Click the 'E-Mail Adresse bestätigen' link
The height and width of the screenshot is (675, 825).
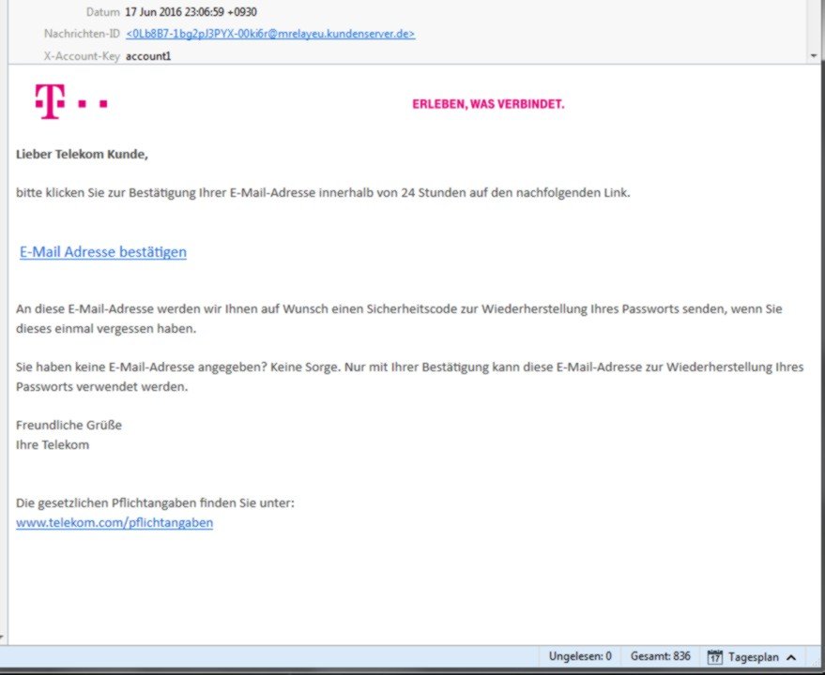(x=103, y=252)
